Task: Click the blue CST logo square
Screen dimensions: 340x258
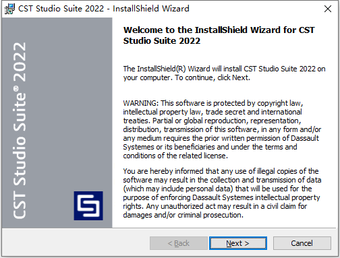Action: coord(88,205)
